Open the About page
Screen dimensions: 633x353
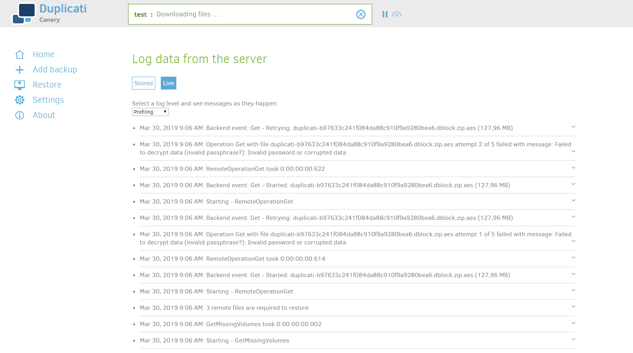pos(44,115)
